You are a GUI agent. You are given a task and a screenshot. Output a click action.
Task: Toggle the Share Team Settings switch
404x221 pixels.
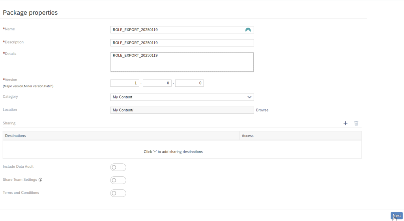coord(118,180)
